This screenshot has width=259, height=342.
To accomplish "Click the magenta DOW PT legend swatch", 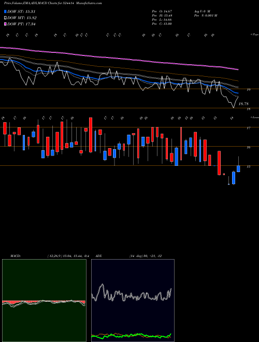I will coord(5,24).
